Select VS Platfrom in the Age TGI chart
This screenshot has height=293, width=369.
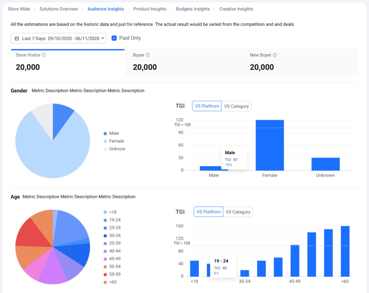pos(208,212)
